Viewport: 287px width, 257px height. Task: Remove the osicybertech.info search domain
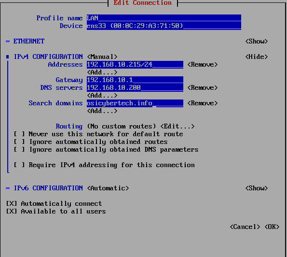[x=203, y=103]
